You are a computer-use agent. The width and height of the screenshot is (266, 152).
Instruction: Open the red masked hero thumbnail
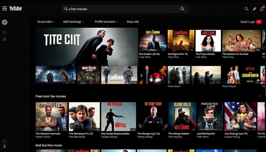[153, 75]
